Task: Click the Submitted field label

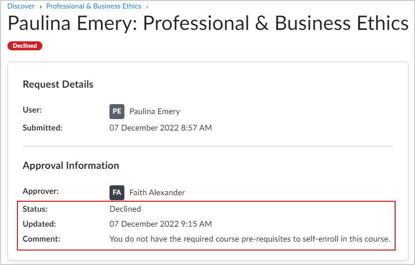Action: pyautogui.click(x=42, y=128)
